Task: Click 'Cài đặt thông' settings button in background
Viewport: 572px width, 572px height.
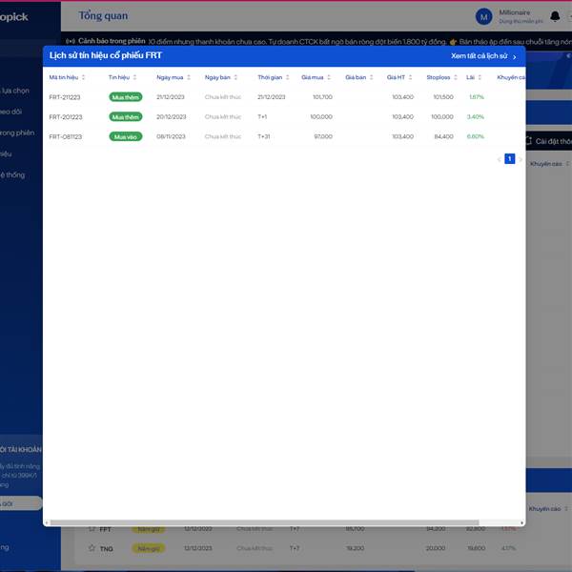Action: point(549,141)
